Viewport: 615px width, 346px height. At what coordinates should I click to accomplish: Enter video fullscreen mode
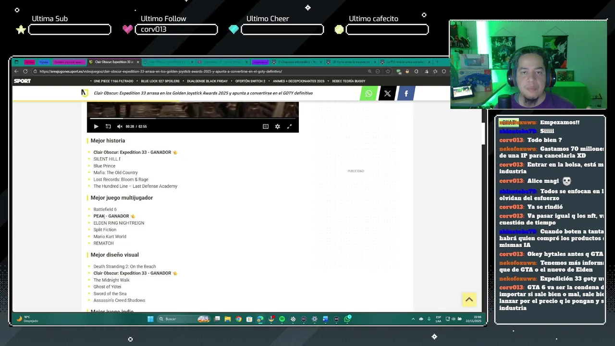pos(289,126)
